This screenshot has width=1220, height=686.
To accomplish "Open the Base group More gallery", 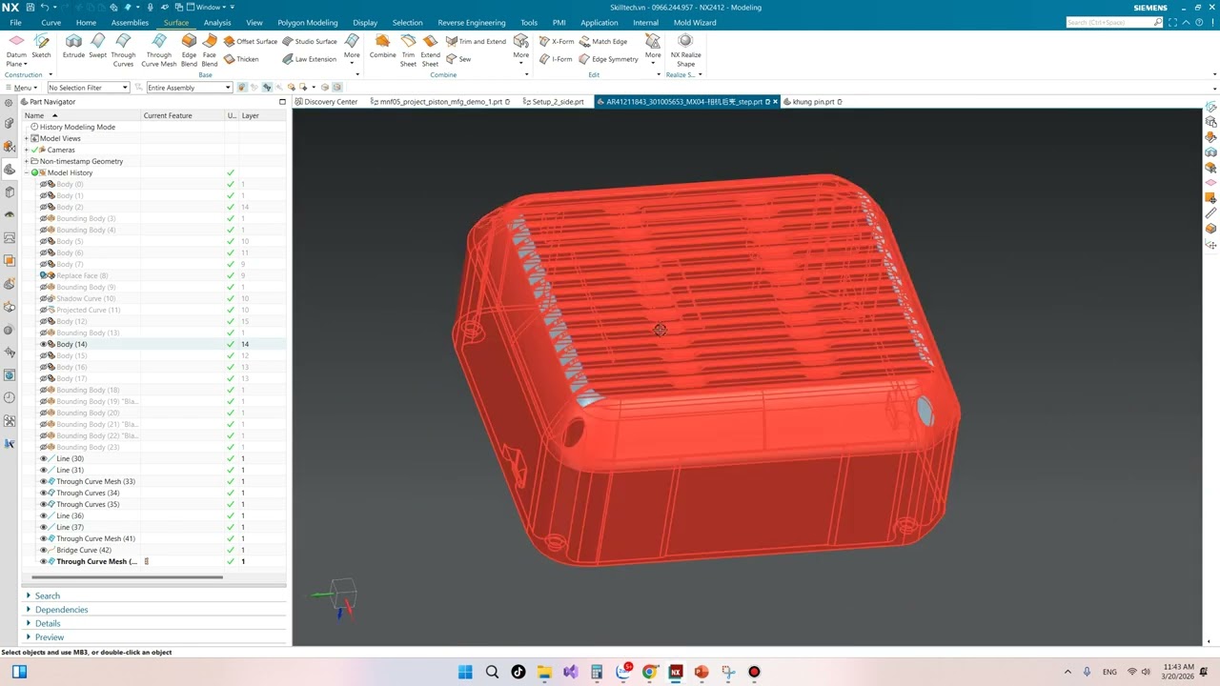I will 352,50.
